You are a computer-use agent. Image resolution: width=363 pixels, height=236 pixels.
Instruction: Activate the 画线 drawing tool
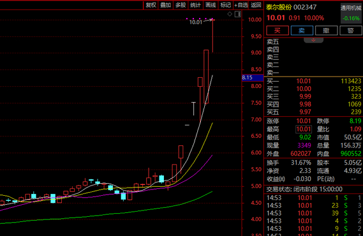click(210, 5)
